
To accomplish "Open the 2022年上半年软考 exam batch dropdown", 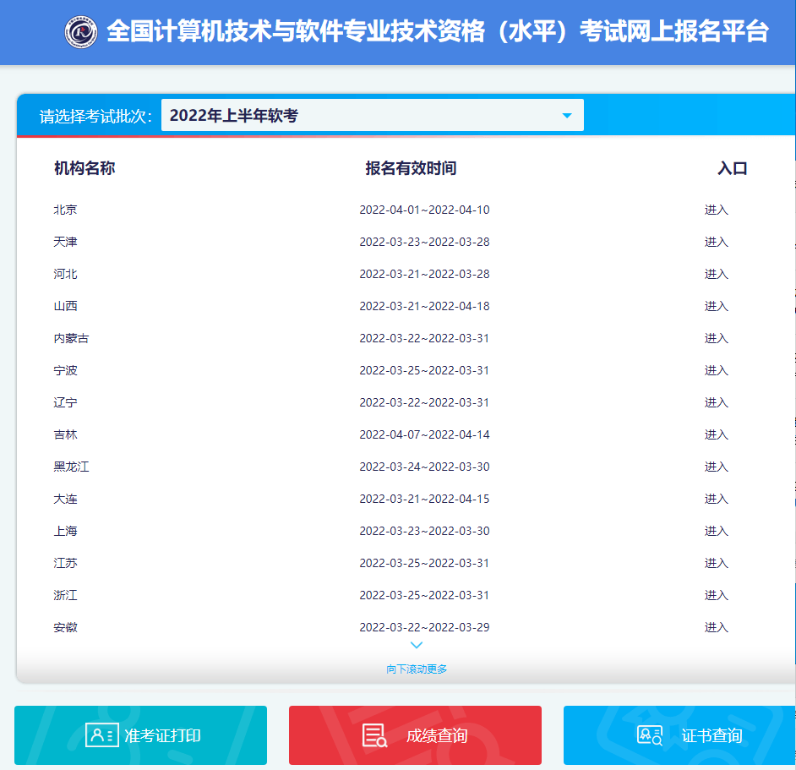I will click(372, 116).
